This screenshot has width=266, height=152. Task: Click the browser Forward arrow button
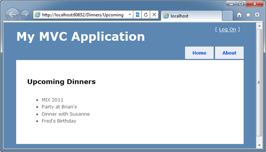(25, 14)
